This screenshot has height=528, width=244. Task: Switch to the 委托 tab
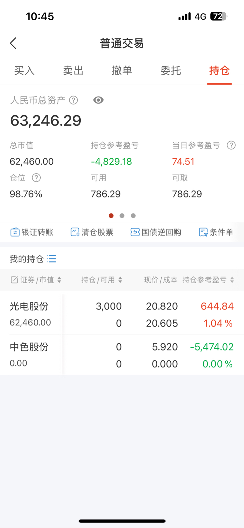pyautogui.click(x=171, y=70)
